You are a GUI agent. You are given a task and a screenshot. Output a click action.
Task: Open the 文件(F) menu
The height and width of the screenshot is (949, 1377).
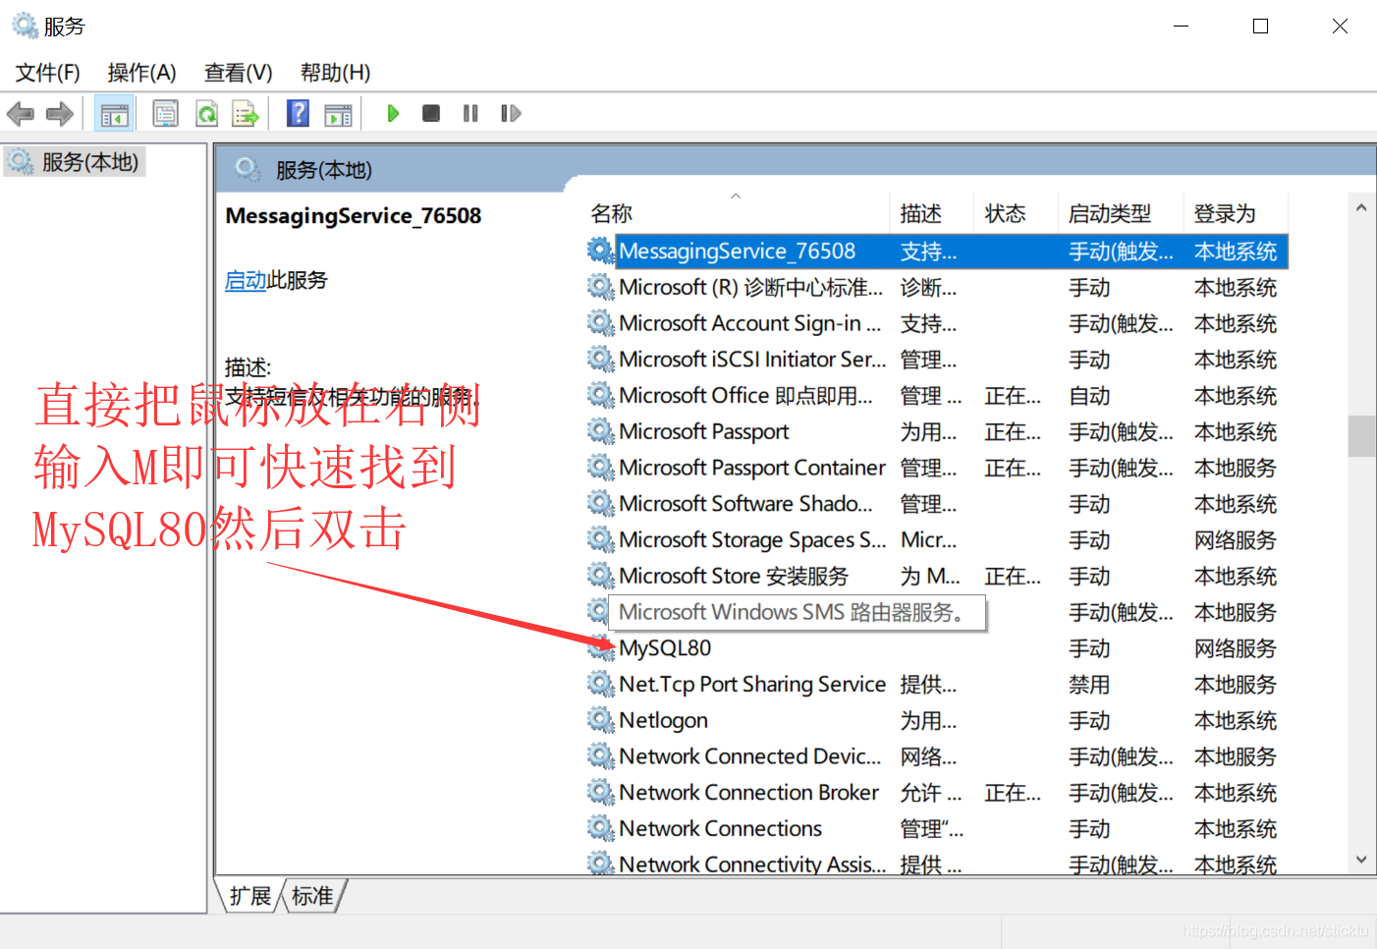[47, 73]
